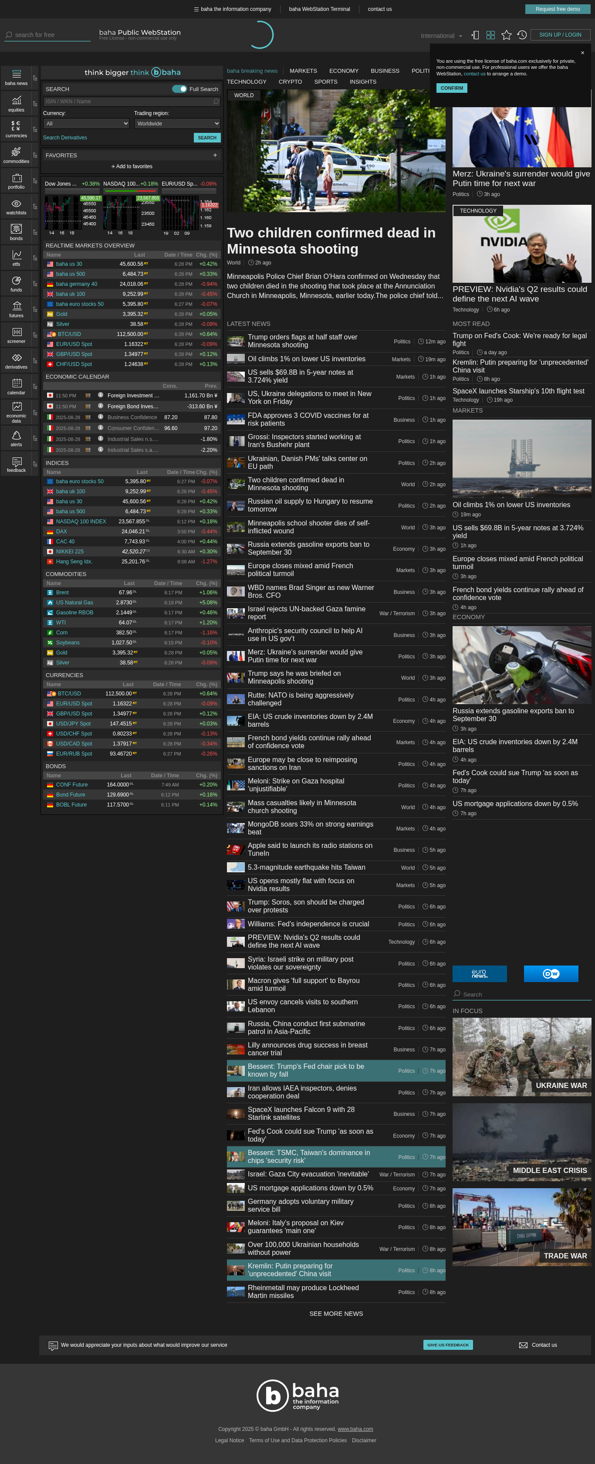Open the DW channel logo

[551, 973]
